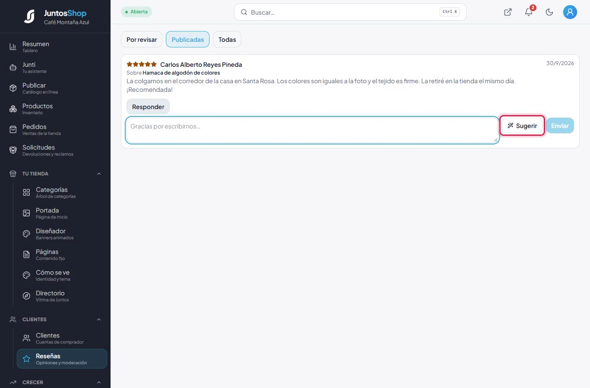Select the Publicadas tab
Screen dimensions: 590x388
pos(187,39)
